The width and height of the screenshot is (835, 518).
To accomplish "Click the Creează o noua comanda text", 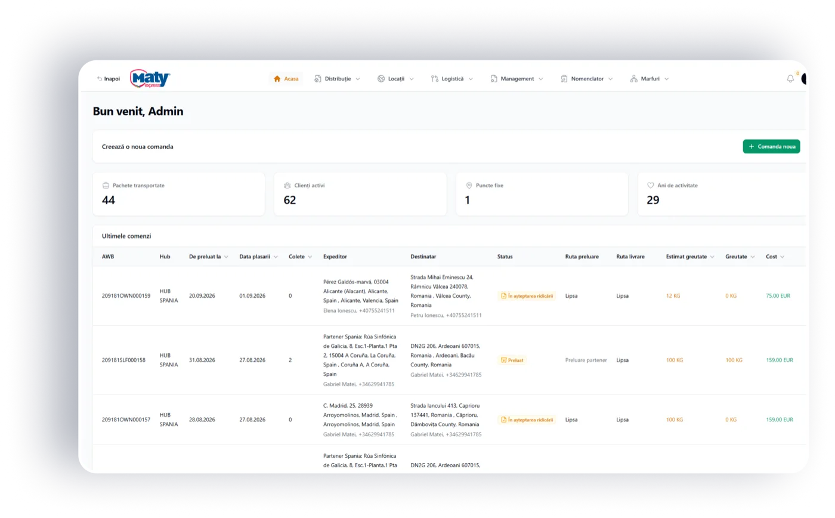I will 138,146.
